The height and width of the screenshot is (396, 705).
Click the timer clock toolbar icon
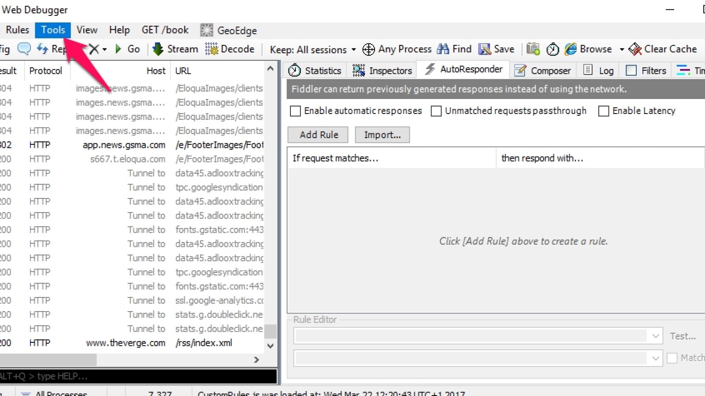coord(553,49)
